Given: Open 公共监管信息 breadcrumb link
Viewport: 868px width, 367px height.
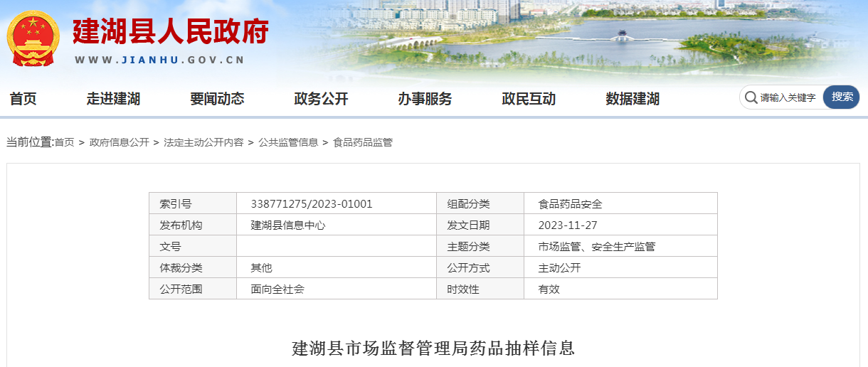Looking at the screenshot, I should point(288,142).
